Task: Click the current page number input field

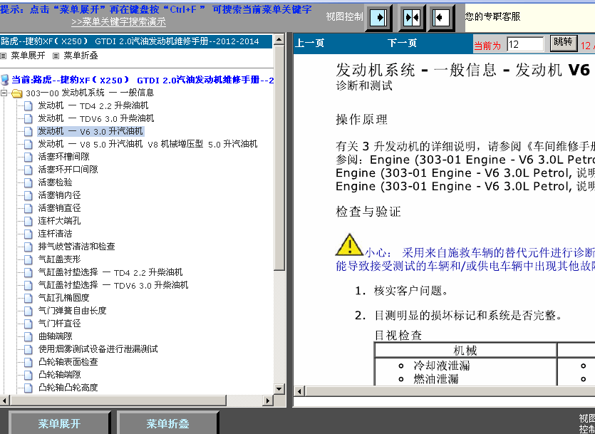Action: tap(526, 44)
